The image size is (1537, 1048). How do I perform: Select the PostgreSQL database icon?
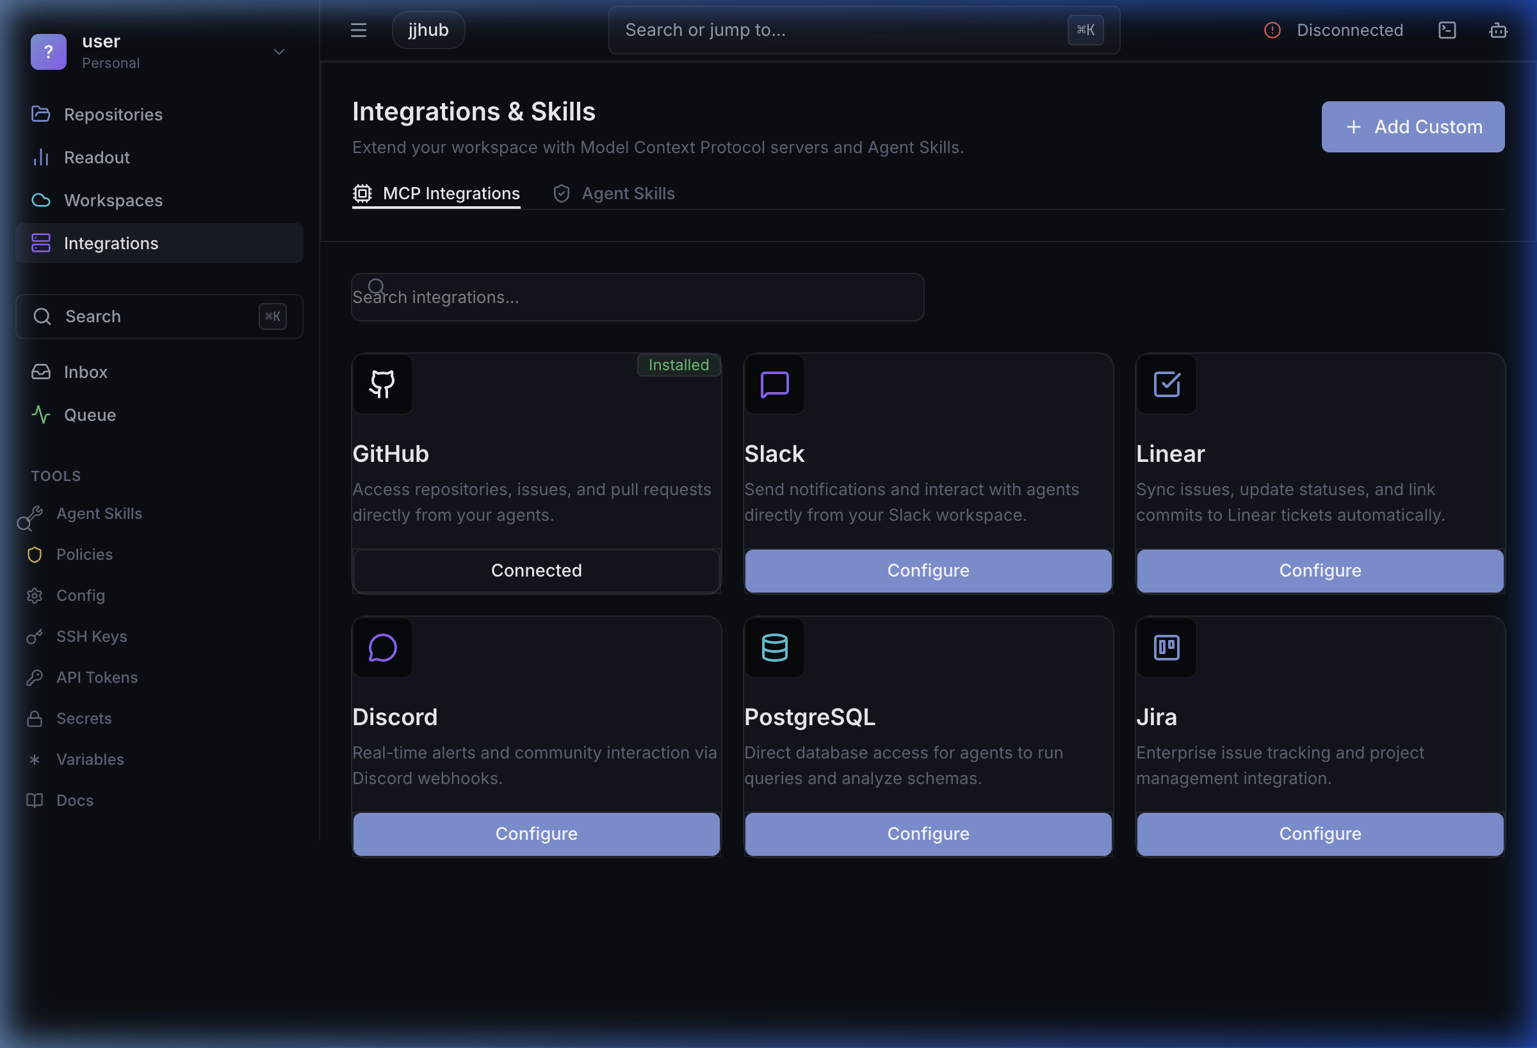click(x=774, y=648)
